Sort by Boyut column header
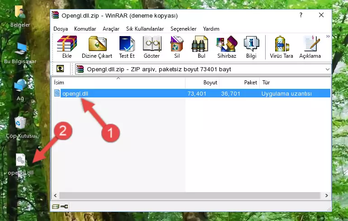The height and width of the screenshot is (221, 348). 202,82
